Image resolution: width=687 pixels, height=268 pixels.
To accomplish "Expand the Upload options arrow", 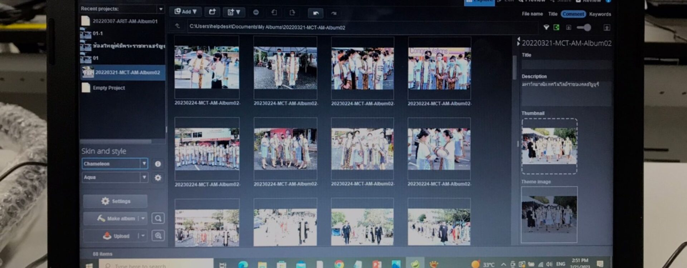I will pos(143,236).
